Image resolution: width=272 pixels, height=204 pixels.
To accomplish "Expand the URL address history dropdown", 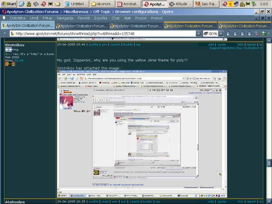I will click(x=199, y=34).
